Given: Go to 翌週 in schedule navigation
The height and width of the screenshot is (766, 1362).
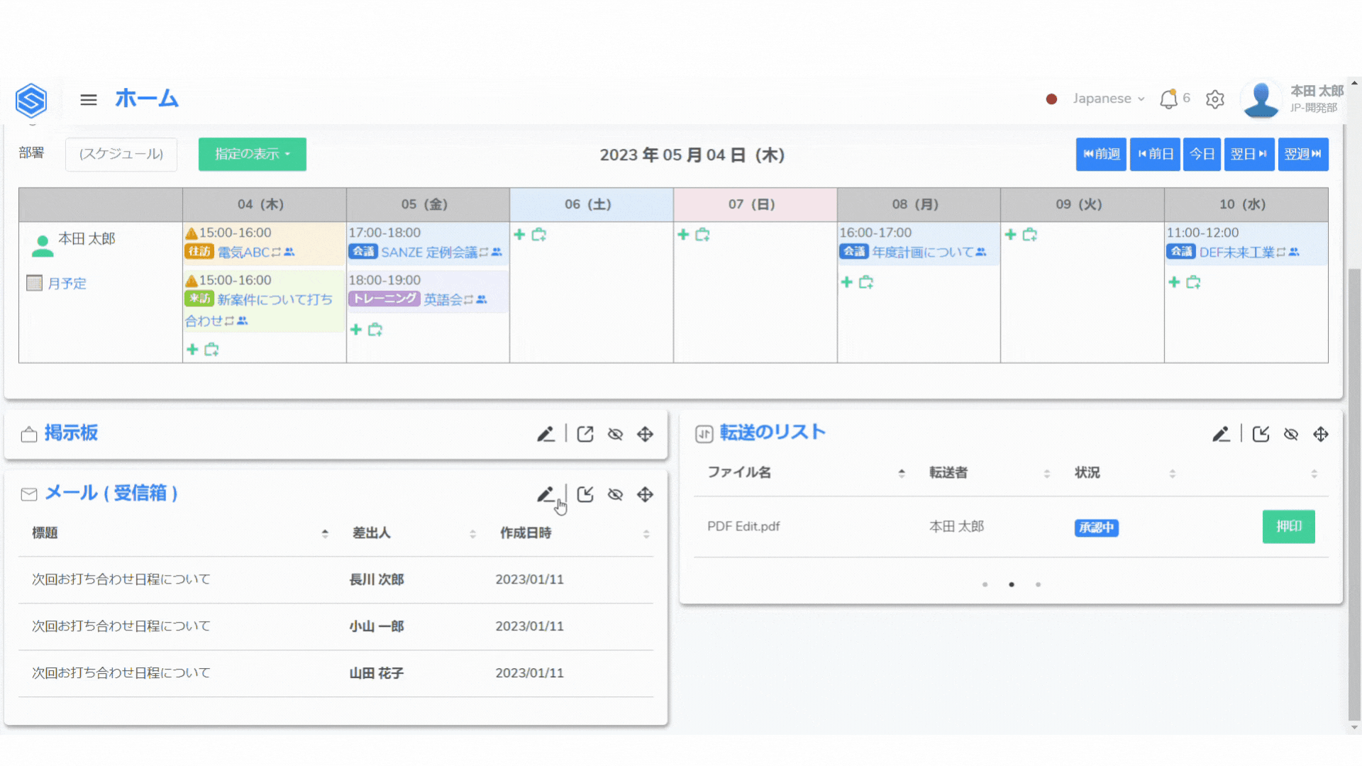Looking at the screenshot, I should tap(1302, 154).
